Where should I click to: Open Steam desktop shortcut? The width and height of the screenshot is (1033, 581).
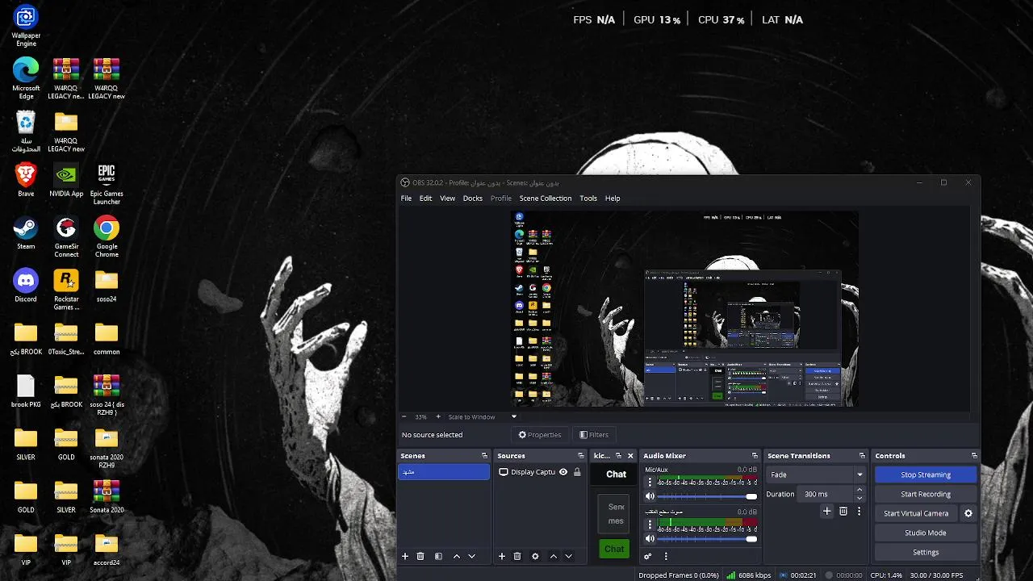pyautogui.click(x=26, y=232)
